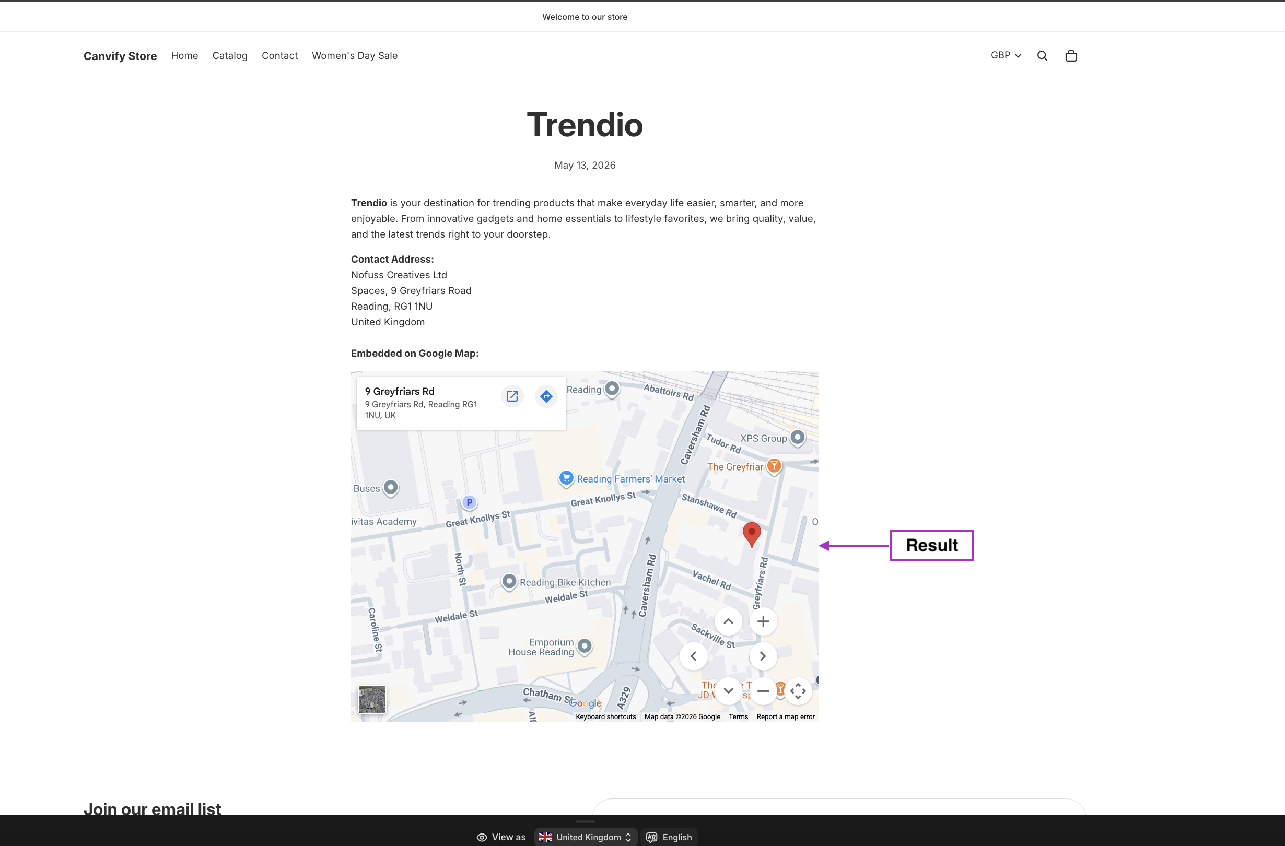Click the Nofuss Creatives Ltd text
This screenshot has width=1285, height=846.
click(x=399, y=275)
